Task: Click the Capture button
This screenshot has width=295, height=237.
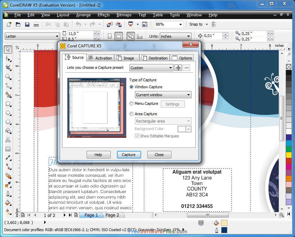Action: pyautogui.click(x=129, y=155)
